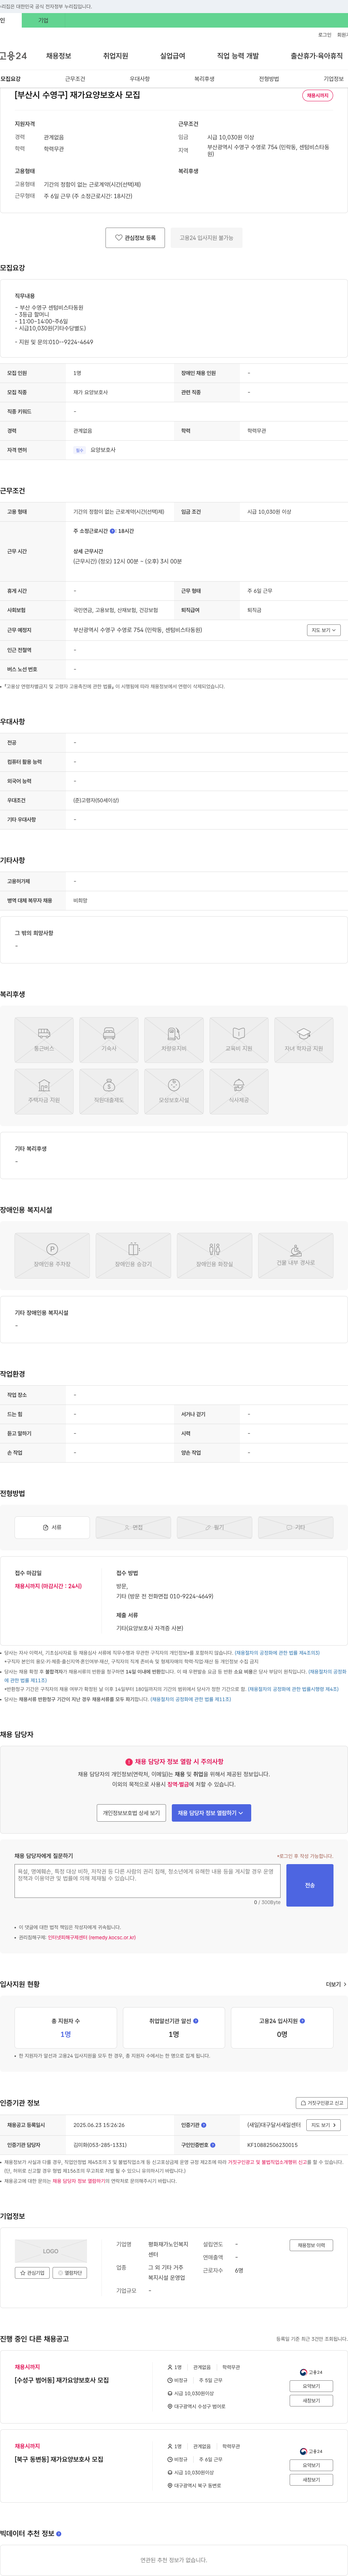Viewport: 348px width, 2576px height.
Task: Open the 취업지원 main menu
Action: coord(116,56)
